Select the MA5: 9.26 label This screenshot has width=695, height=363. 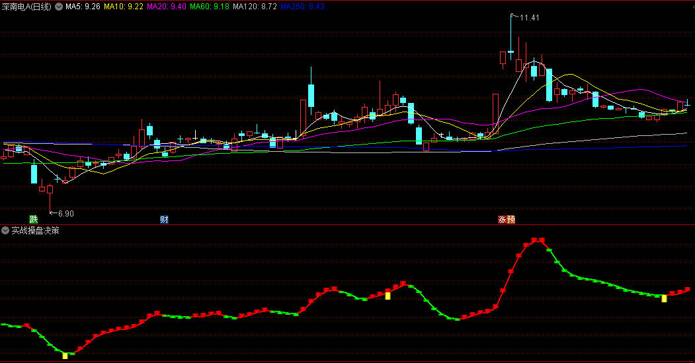point(83,7)
